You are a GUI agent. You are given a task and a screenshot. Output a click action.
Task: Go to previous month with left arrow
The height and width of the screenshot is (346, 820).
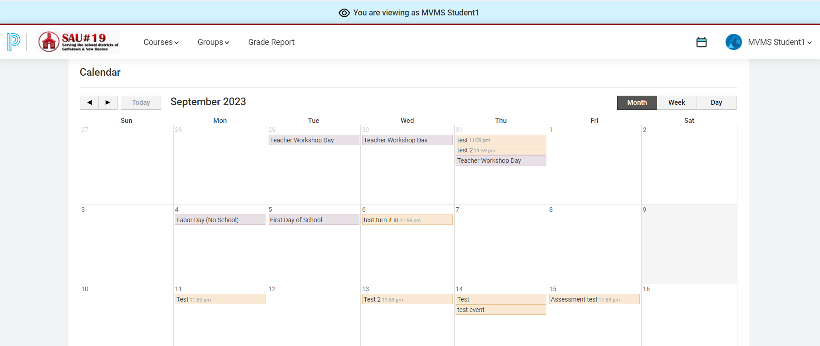click(89, 102)
